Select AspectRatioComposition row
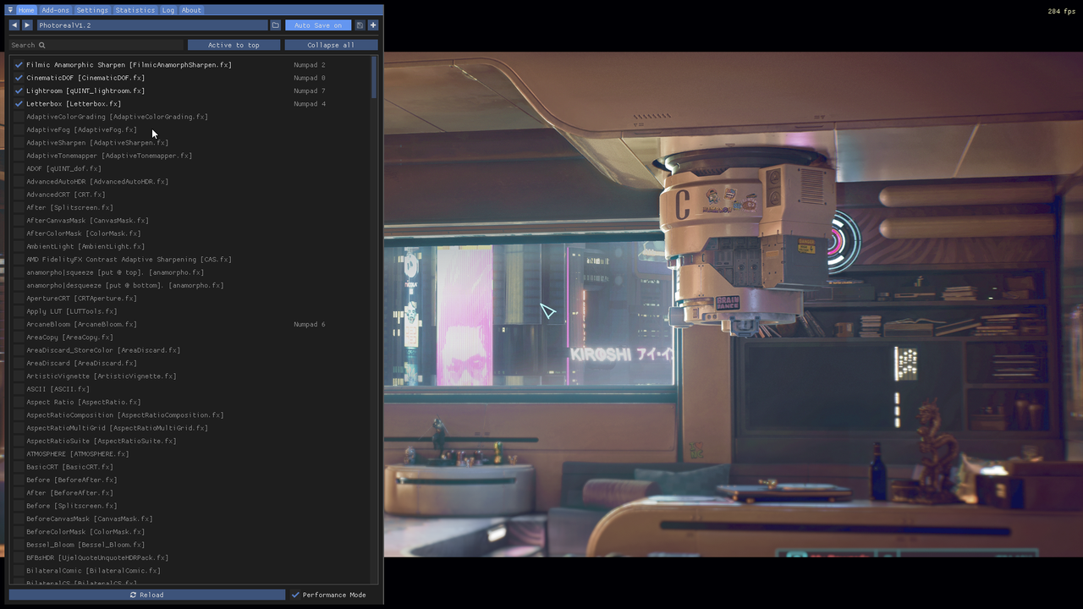1083x609 pixels. [125, 414]
